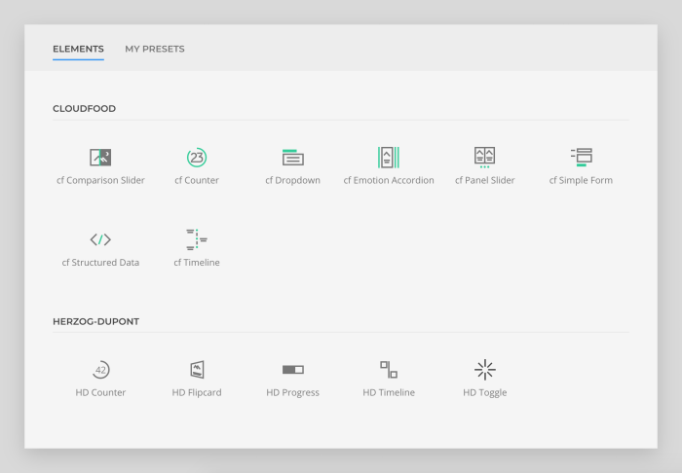This screenshot has width=682, height=473.
Task: Choose the cf Dropdown element icon
Action: (x=292, y=158)
